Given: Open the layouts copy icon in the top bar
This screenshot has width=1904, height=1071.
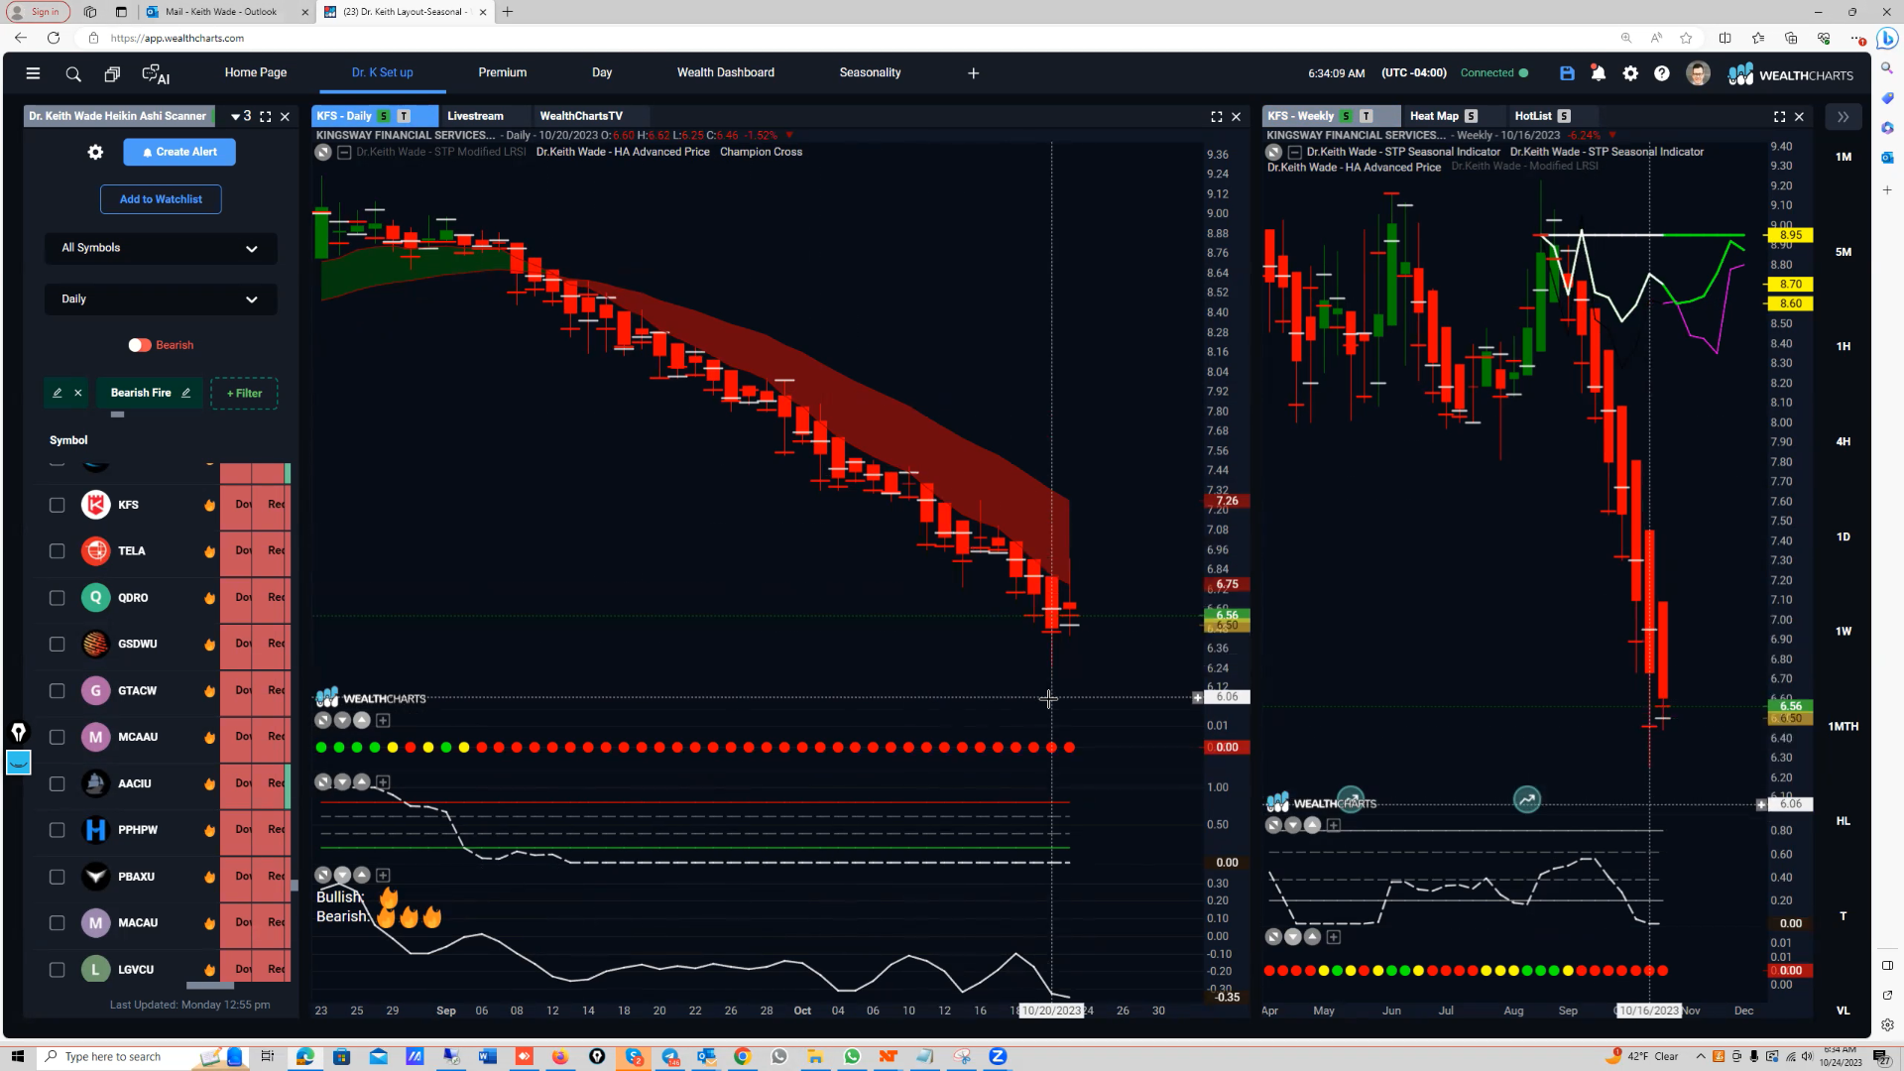Looking at the screenshot, I should point(112,73).
